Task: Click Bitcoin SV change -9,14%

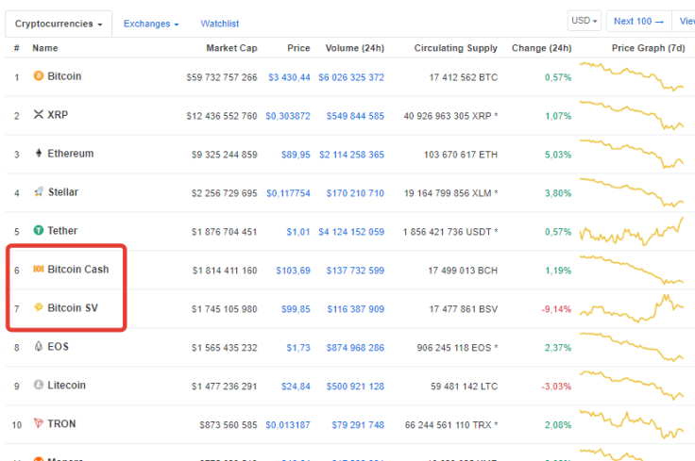Action: [x=556, y=309]
